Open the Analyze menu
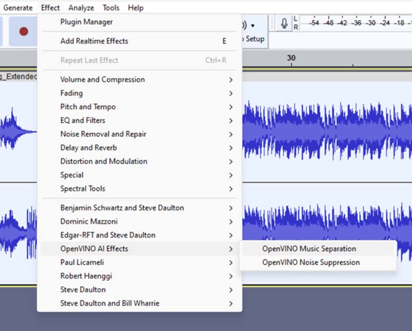412x331 pixels. tap(81, 8)
